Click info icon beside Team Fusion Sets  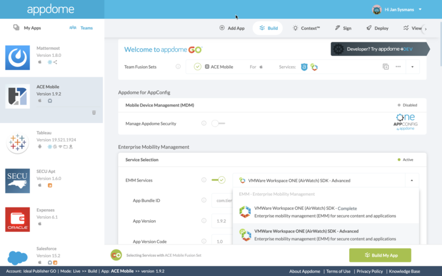(178, 67)
